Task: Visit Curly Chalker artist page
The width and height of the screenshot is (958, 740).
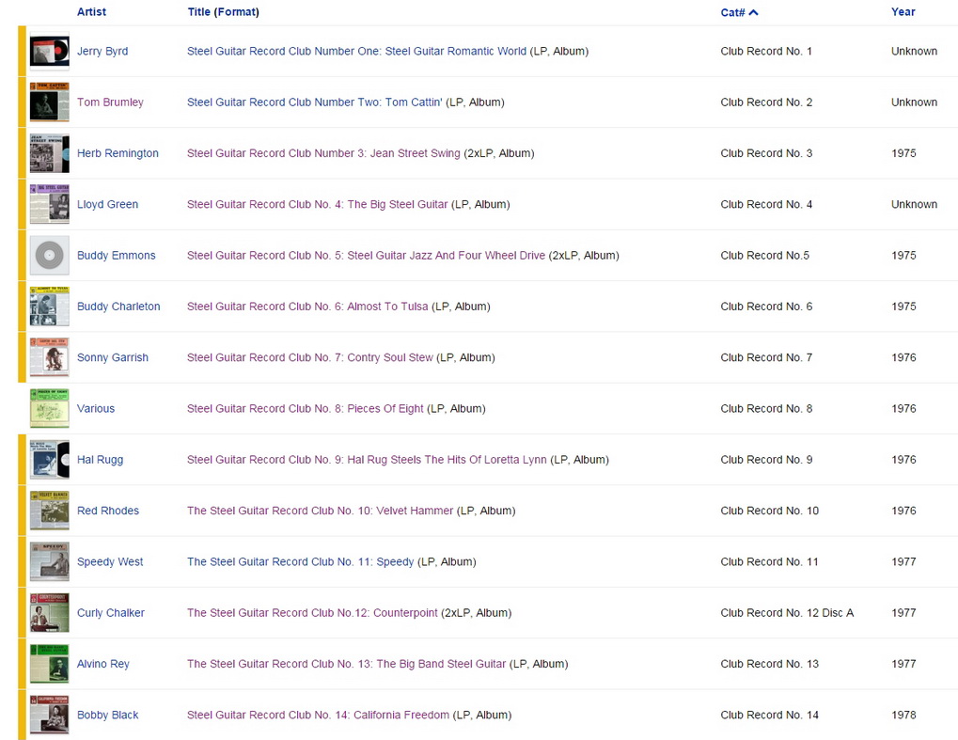Action: (x=111, y=612)
